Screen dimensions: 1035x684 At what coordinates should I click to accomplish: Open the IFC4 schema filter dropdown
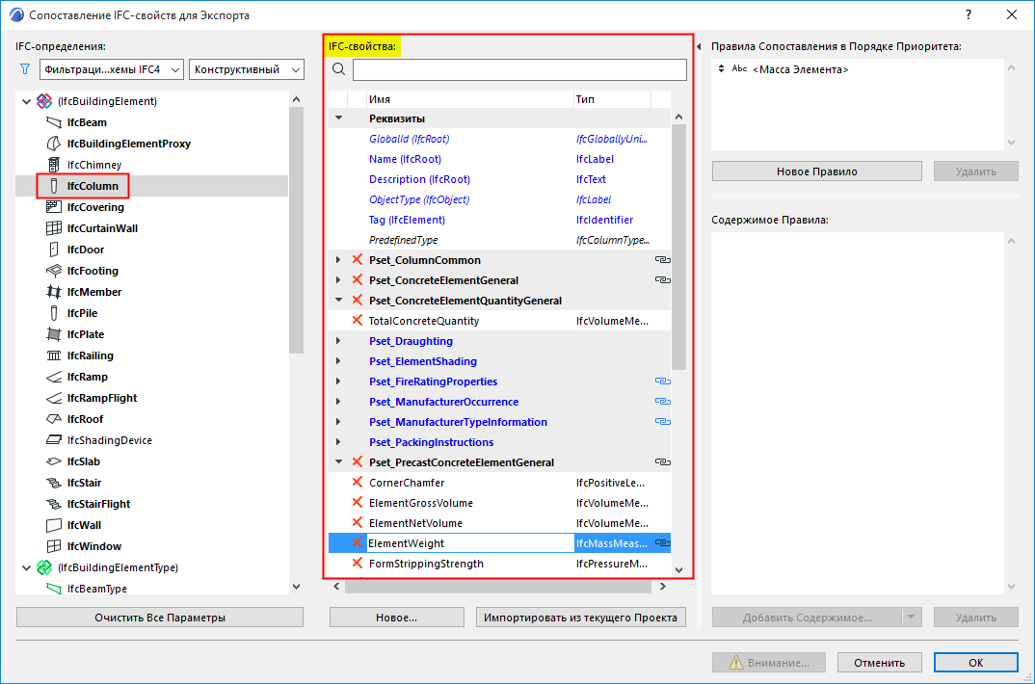tap(112, 69)
